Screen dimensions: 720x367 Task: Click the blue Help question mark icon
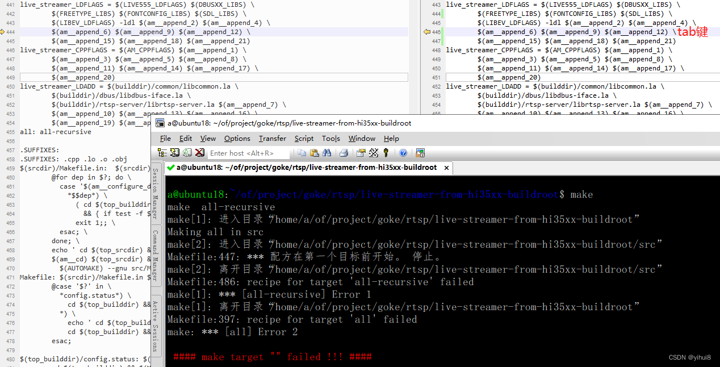coord(403,153)
